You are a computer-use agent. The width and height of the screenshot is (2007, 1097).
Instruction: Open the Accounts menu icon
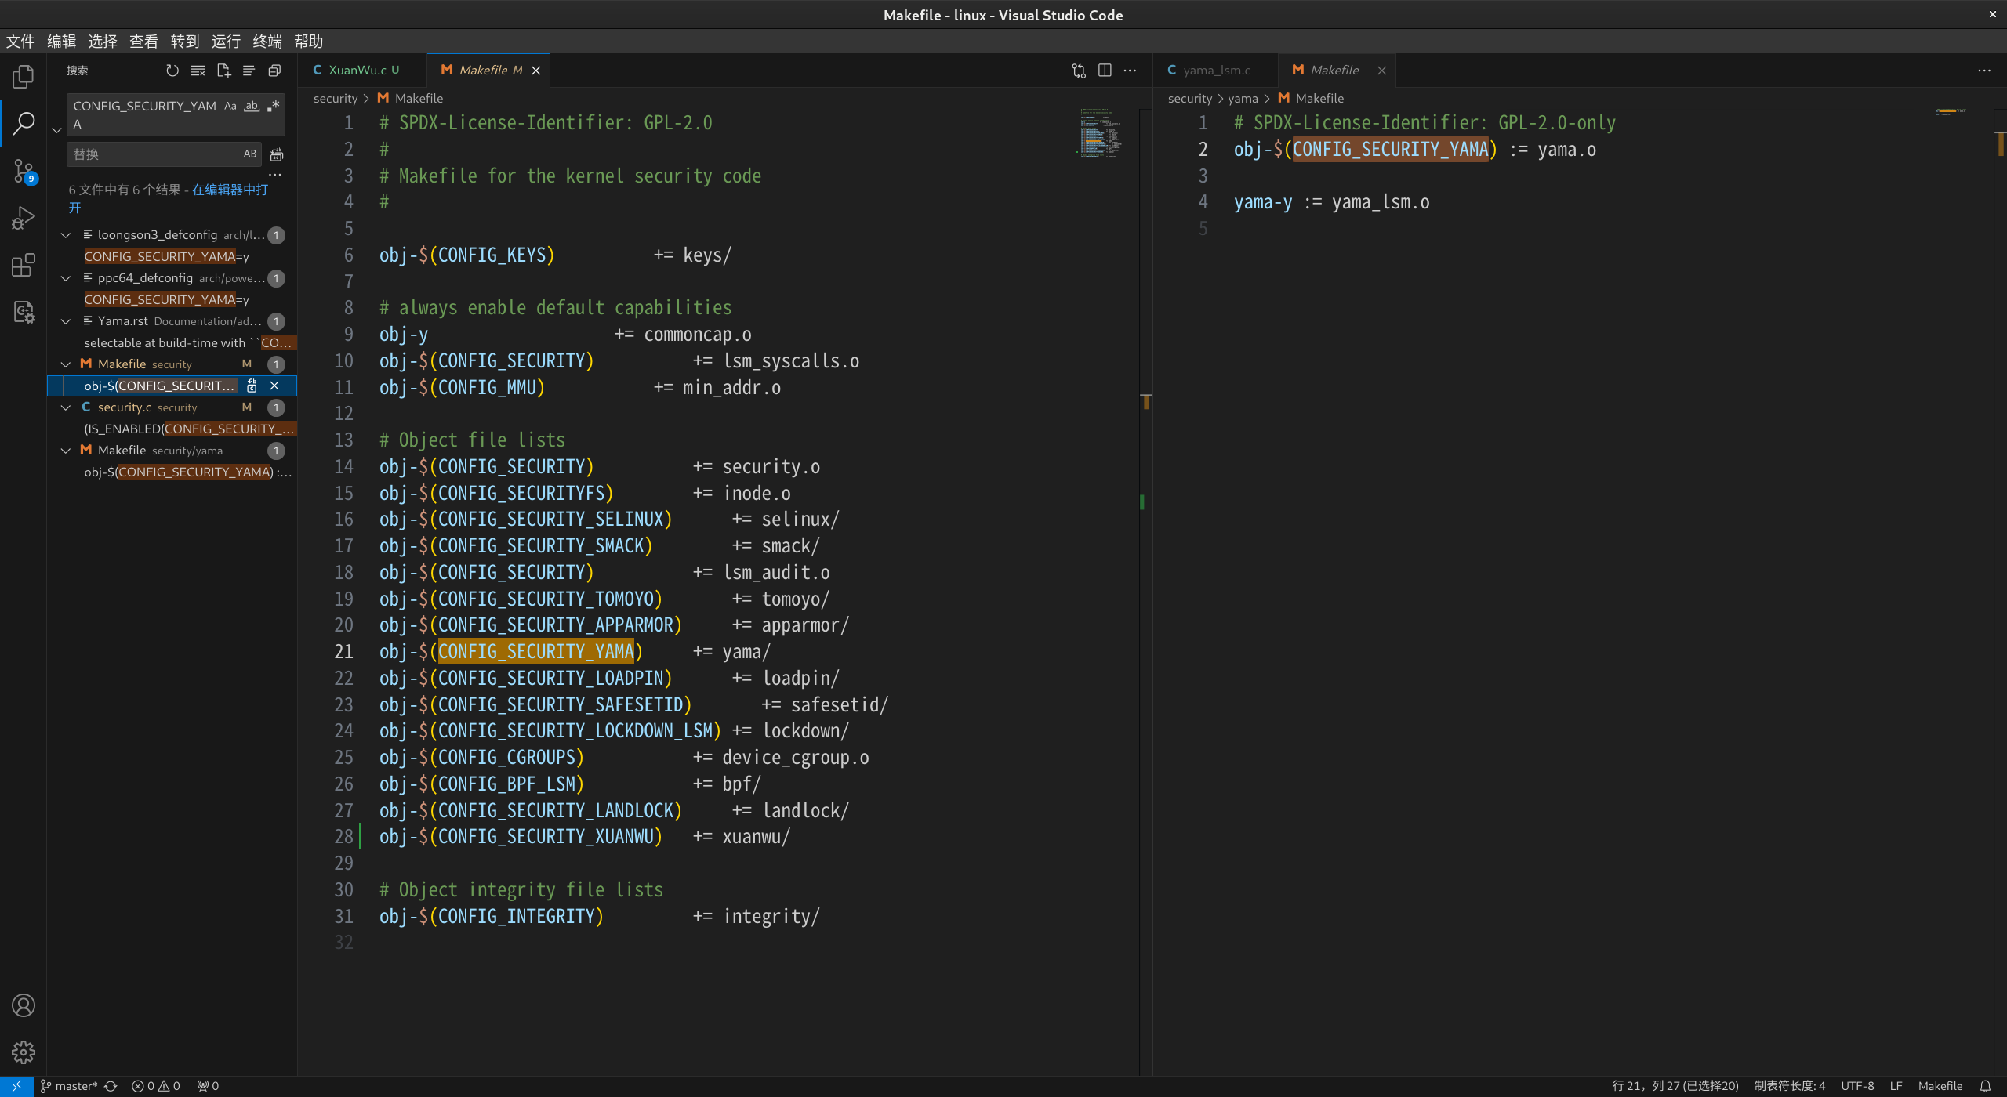(24, 1005)
